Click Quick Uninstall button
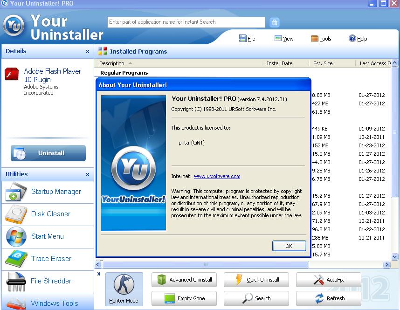The height and width of the screenshot is (310, 400). point(256,280)
